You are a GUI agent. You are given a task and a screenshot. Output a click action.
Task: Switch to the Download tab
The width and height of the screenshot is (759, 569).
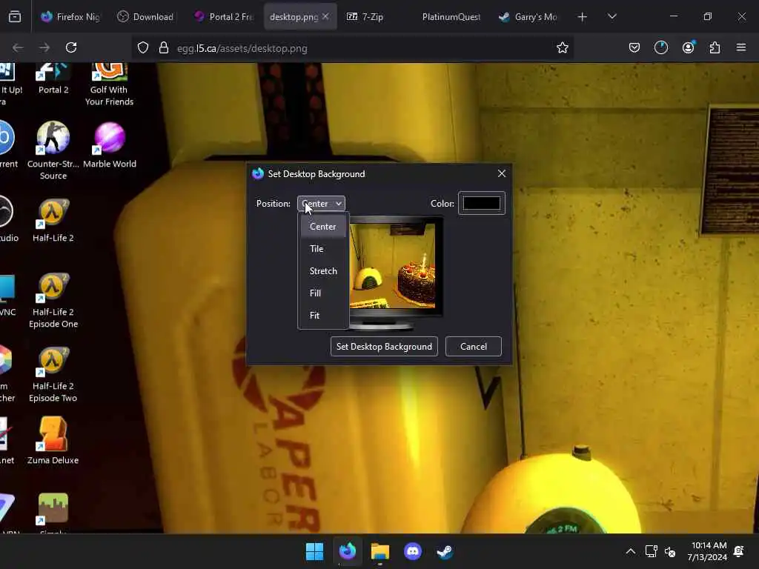point(145,17)
